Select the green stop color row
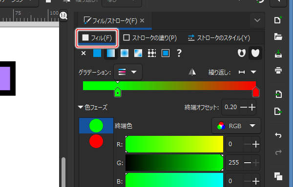Image resolution: width=293 pixels, height=187 pixels. tap(96, 126)
